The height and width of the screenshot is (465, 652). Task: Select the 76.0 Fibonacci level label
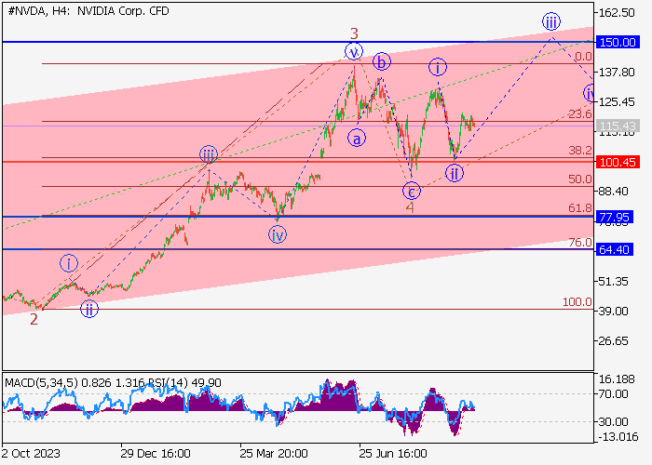point(580,242)
